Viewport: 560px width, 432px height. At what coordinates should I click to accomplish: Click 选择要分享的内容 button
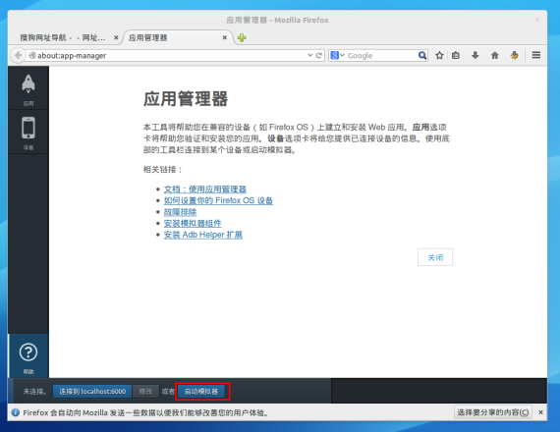pyautogui.click(x=493, y=412)
